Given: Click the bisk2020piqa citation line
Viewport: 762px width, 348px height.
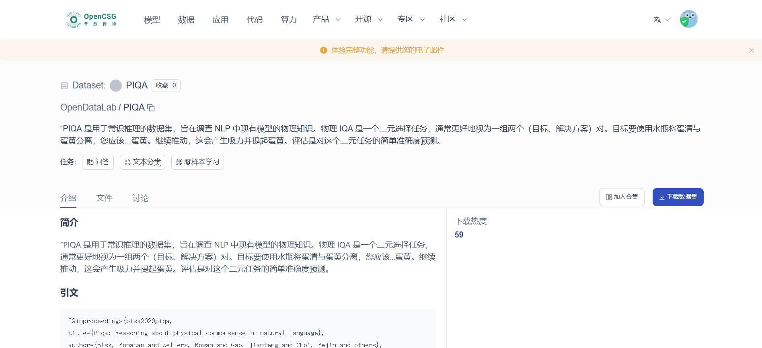Looking at the screenshot, I should [x=120, y=321].
